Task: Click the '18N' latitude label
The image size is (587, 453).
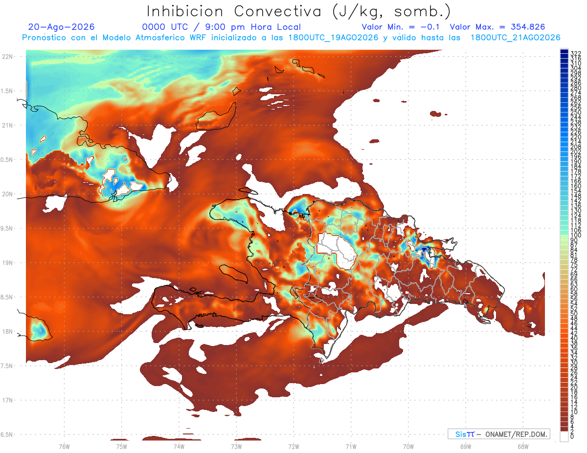Action: (x=7, y=332)
